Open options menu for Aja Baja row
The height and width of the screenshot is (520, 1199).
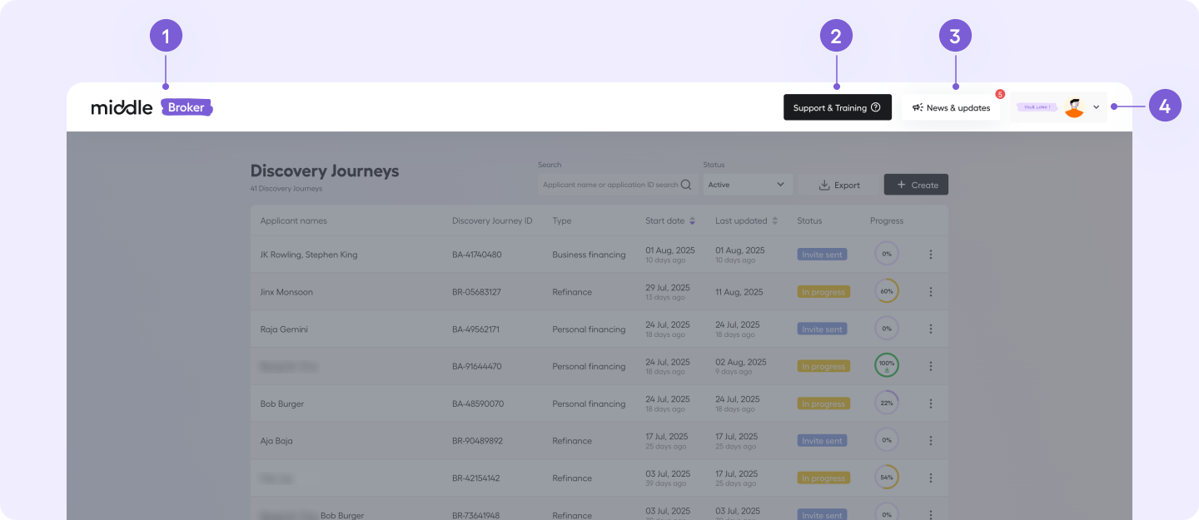(x=931, y=441)
